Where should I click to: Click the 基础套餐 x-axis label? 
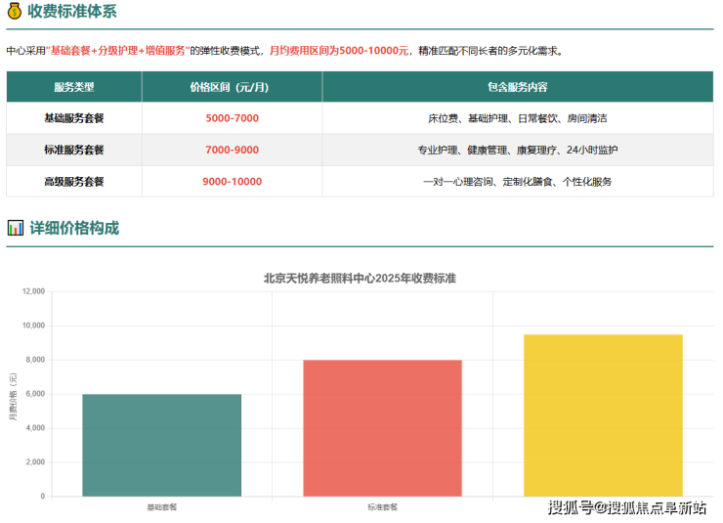(x=161, y=507)
